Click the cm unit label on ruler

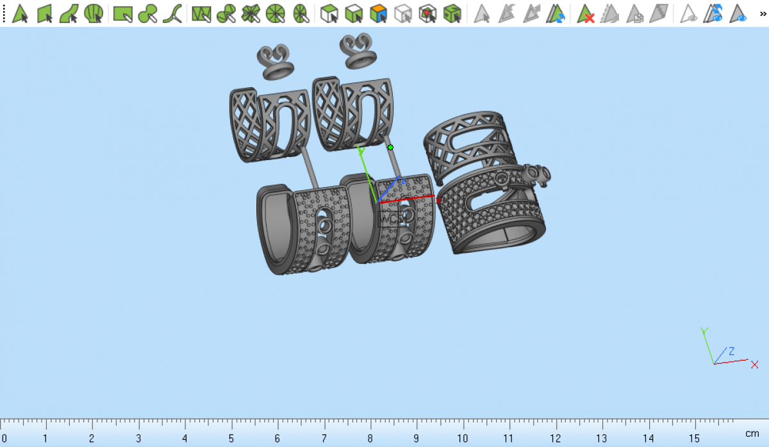(x=752, y=434)
